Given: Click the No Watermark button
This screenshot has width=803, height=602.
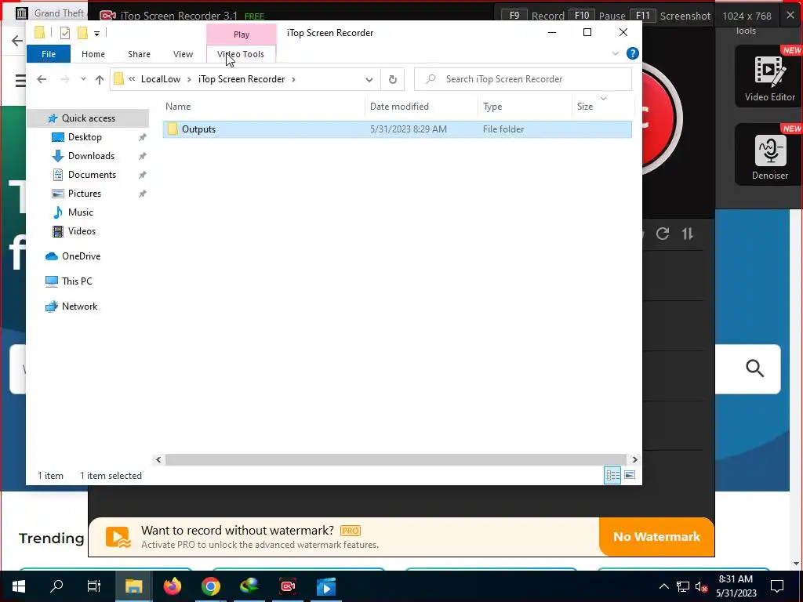Looking at the screenshot, I should [656, 536].
